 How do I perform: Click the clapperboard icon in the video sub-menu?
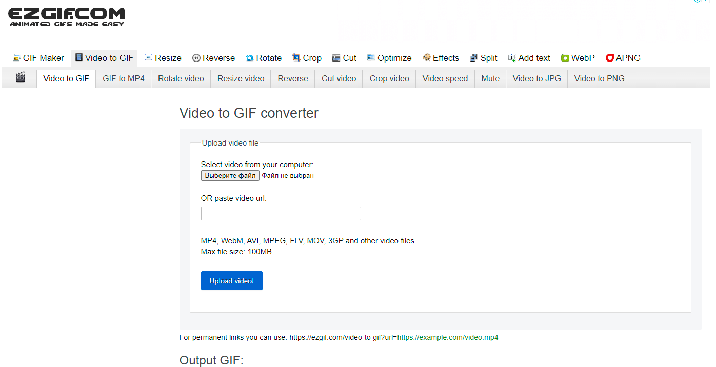pyautogui.click(x=21, y=78)
